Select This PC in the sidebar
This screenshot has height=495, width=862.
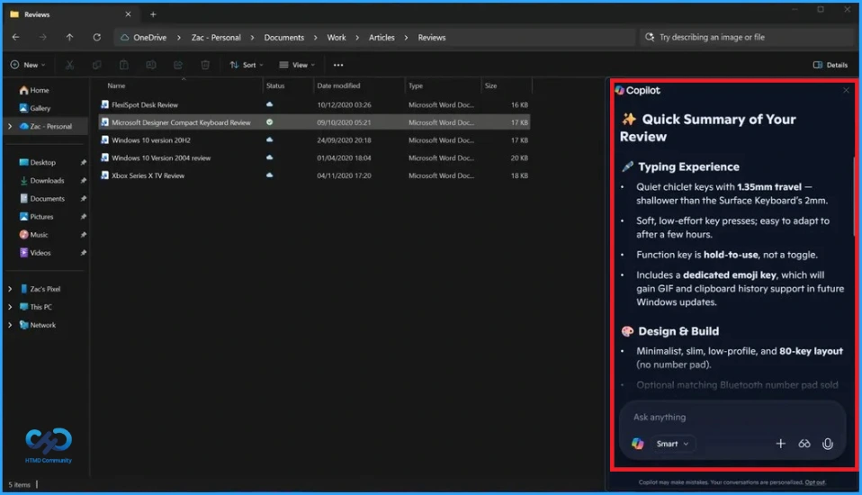[x=40, y=307]
